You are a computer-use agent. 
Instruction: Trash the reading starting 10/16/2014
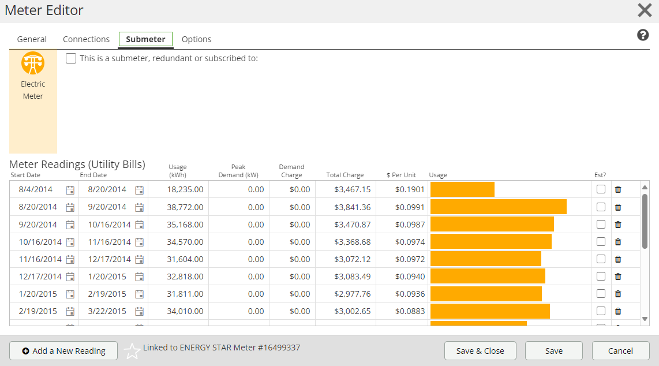[x=618, y=242]
